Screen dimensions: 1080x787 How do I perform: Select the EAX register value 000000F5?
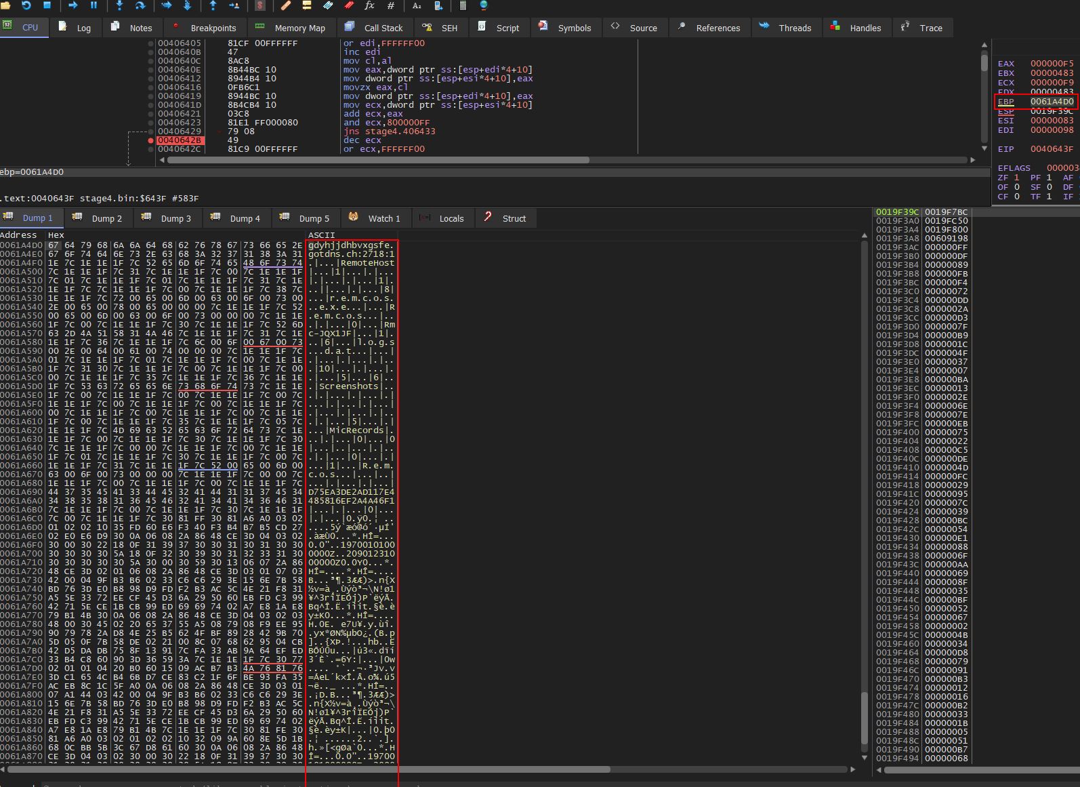(1052, 64)
